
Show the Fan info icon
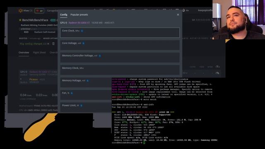(72, 93)
